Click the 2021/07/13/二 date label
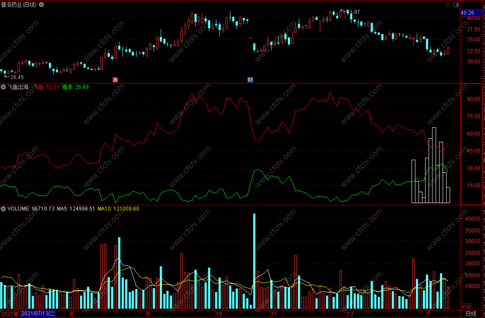 click(x=38, y=314)
